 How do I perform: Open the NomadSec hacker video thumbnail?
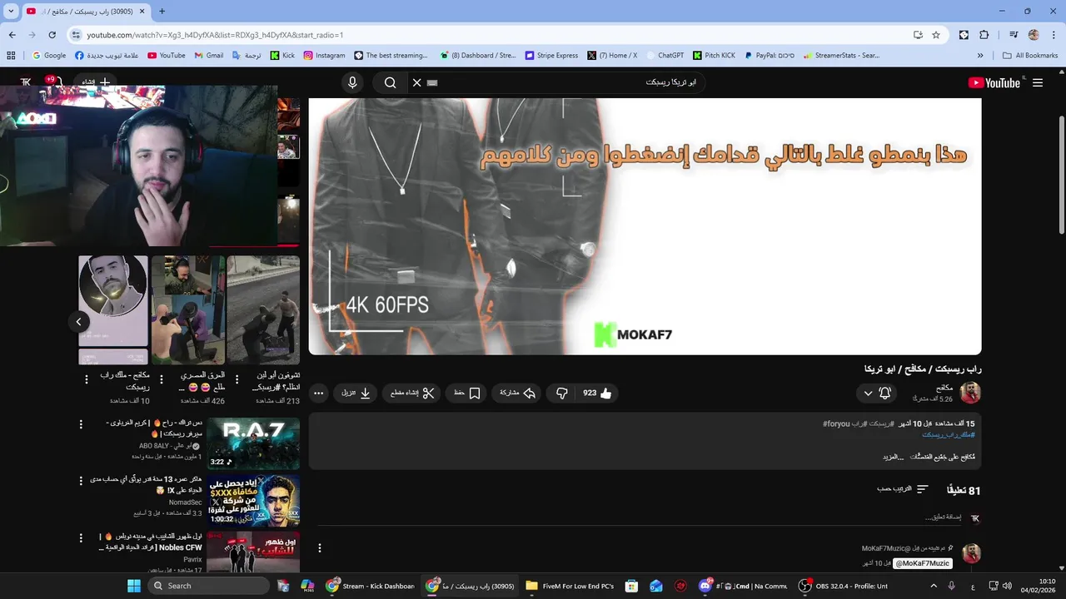coord(253,501)
